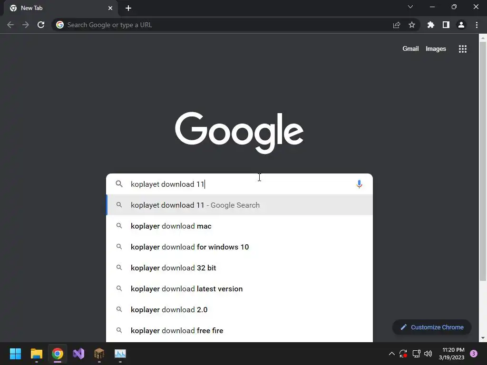Reload the page with refresh icon
This screenshot has height=365, width=487.
41,25
